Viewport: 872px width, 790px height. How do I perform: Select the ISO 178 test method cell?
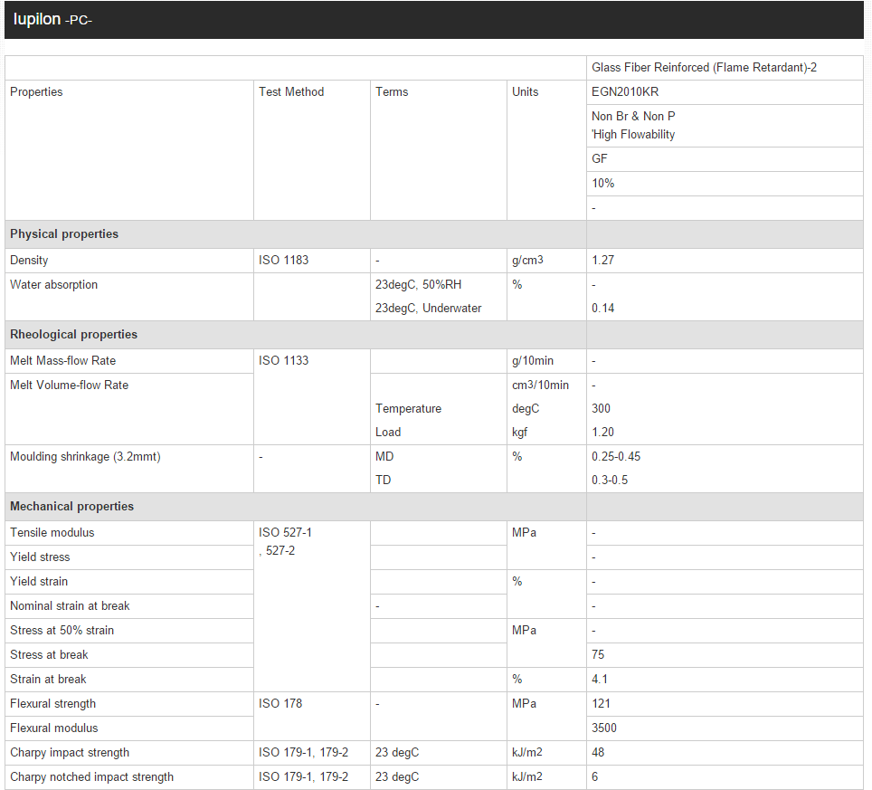click(280, 704)
